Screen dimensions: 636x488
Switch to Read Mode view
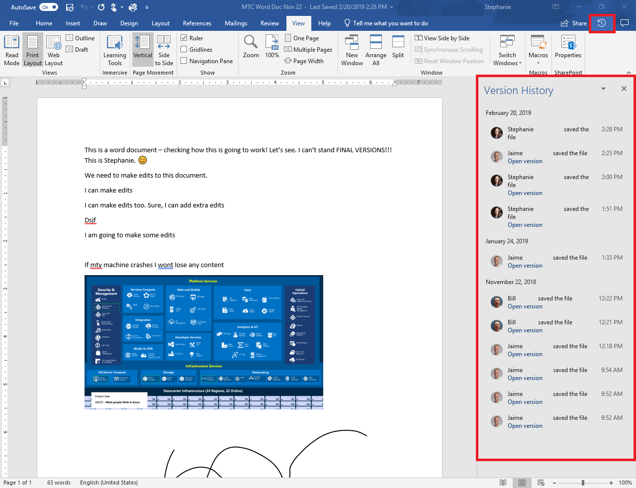tap(11, 50)
